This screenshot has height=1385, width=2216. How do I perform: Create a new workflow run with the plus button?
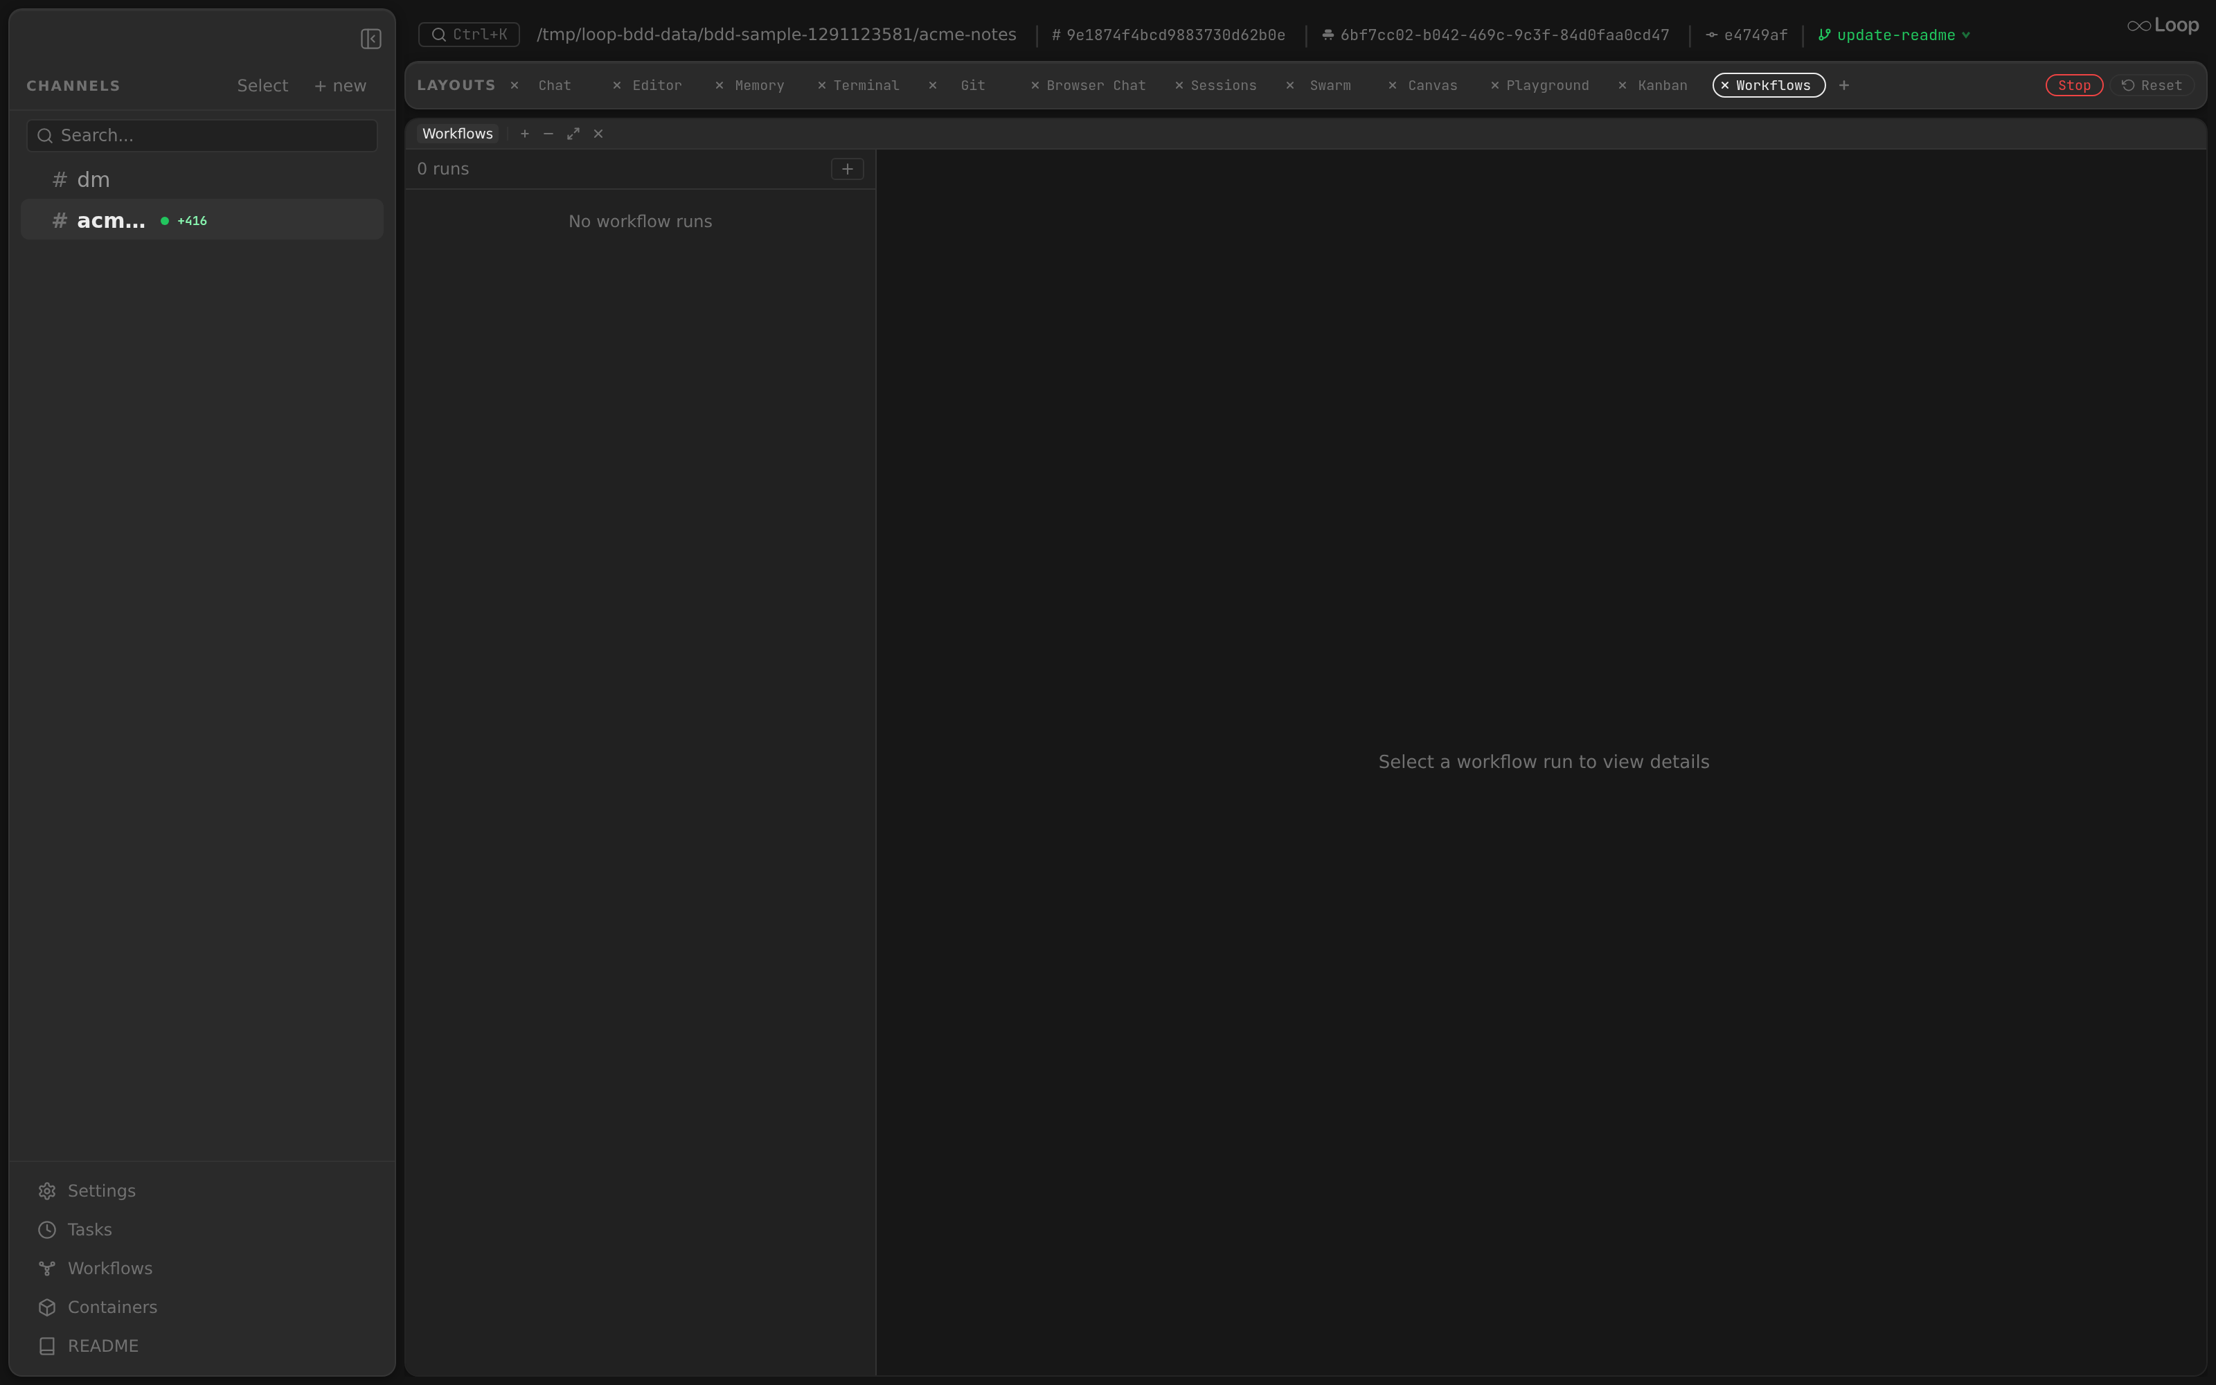pos(847,168)
